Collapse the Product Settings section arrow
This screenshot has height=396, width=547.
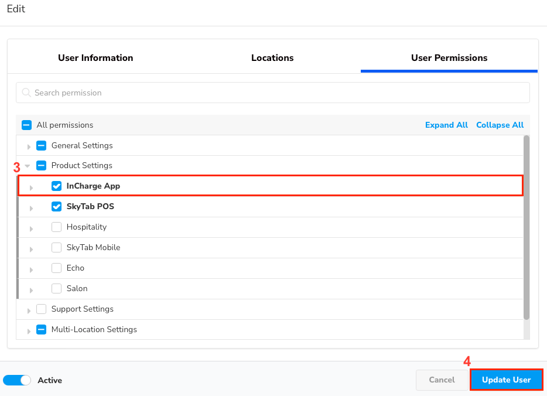coord(28,166)
